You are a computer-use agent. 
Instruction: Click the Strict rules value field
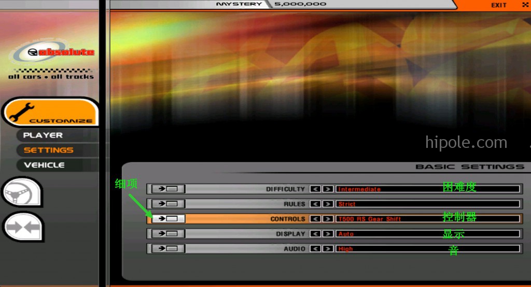coord(428,204)
